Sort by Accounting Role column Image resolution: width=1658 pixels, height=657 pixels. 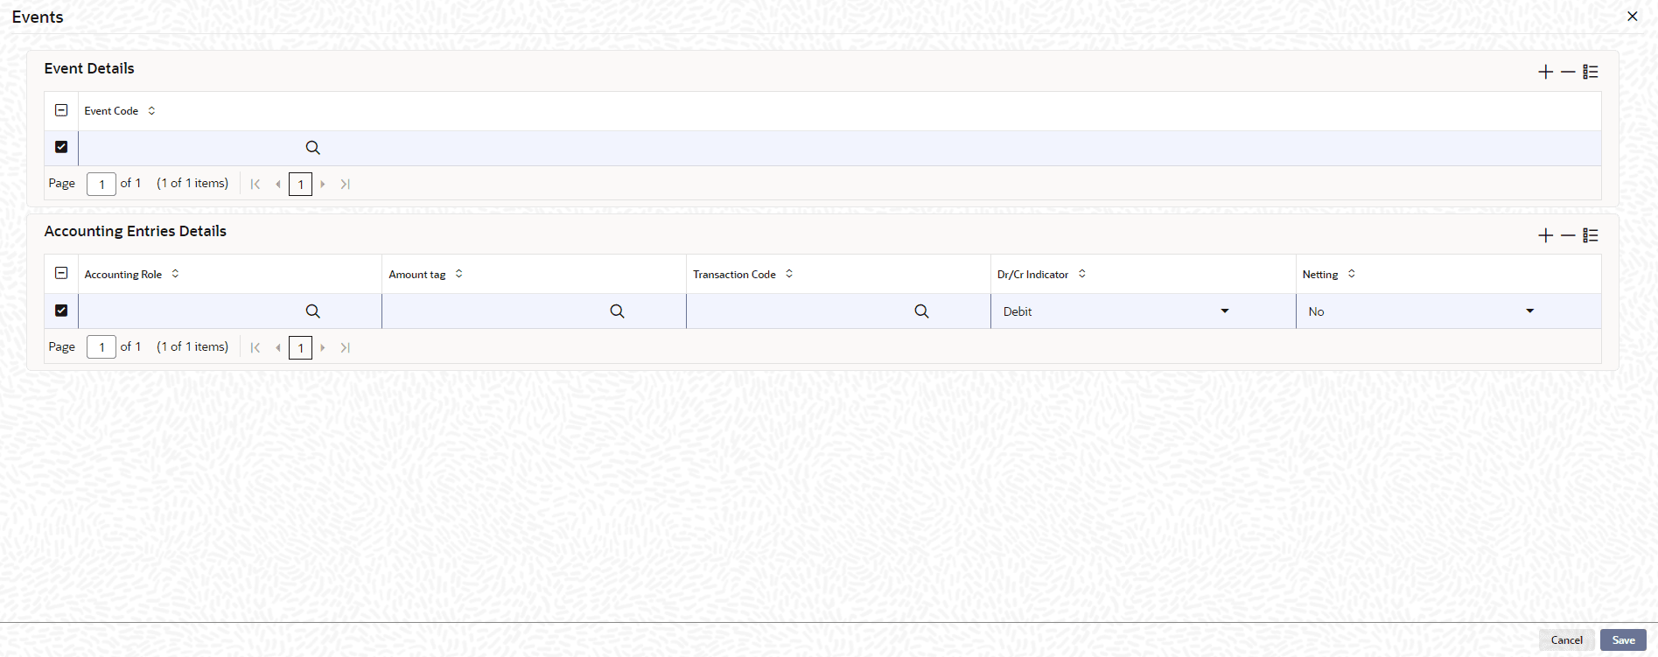(x=175, y=274)
